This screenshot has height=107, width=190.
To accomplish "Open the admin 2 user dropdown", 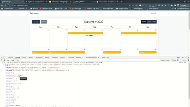I will tap(154, 13).
